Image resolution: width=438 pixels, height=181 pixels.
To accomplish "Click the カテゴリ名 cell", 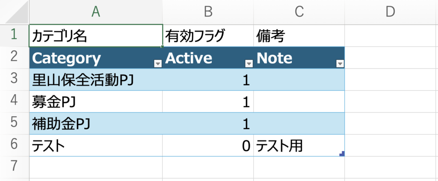I will [x=96, y=36].
